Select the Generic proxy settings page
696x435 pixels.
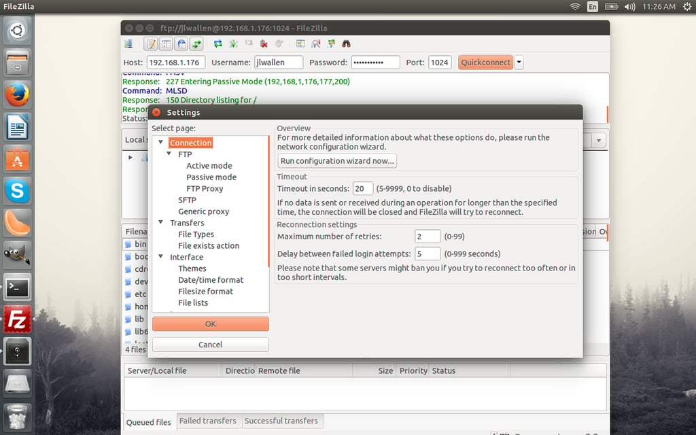pyautogui.click(x=204, y=212)
